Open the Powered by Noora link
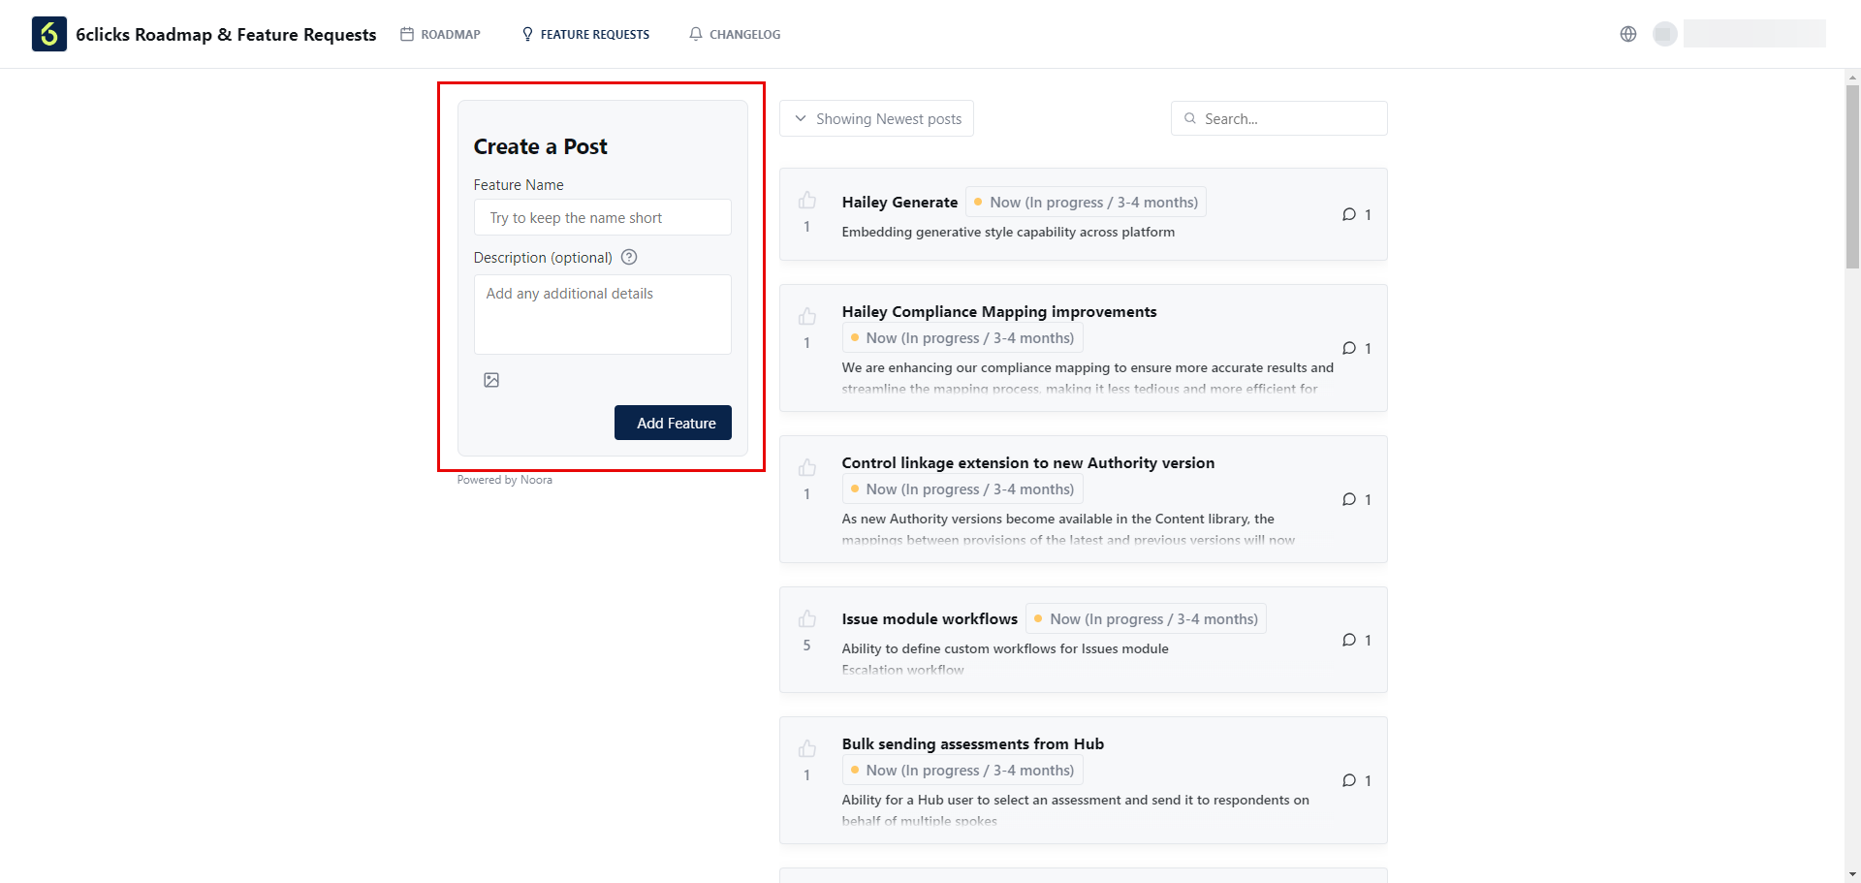Screen dimensions: 1861x883 click(504, 479)
